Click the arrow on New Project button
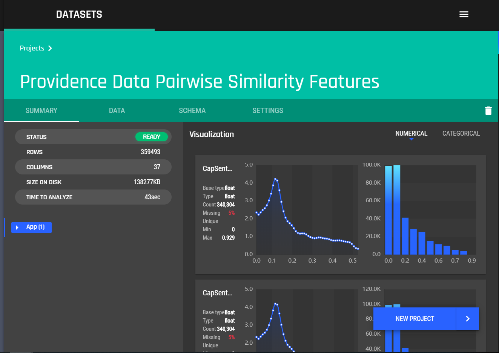The height and width of the screenshot is (353, 499). 468,319
